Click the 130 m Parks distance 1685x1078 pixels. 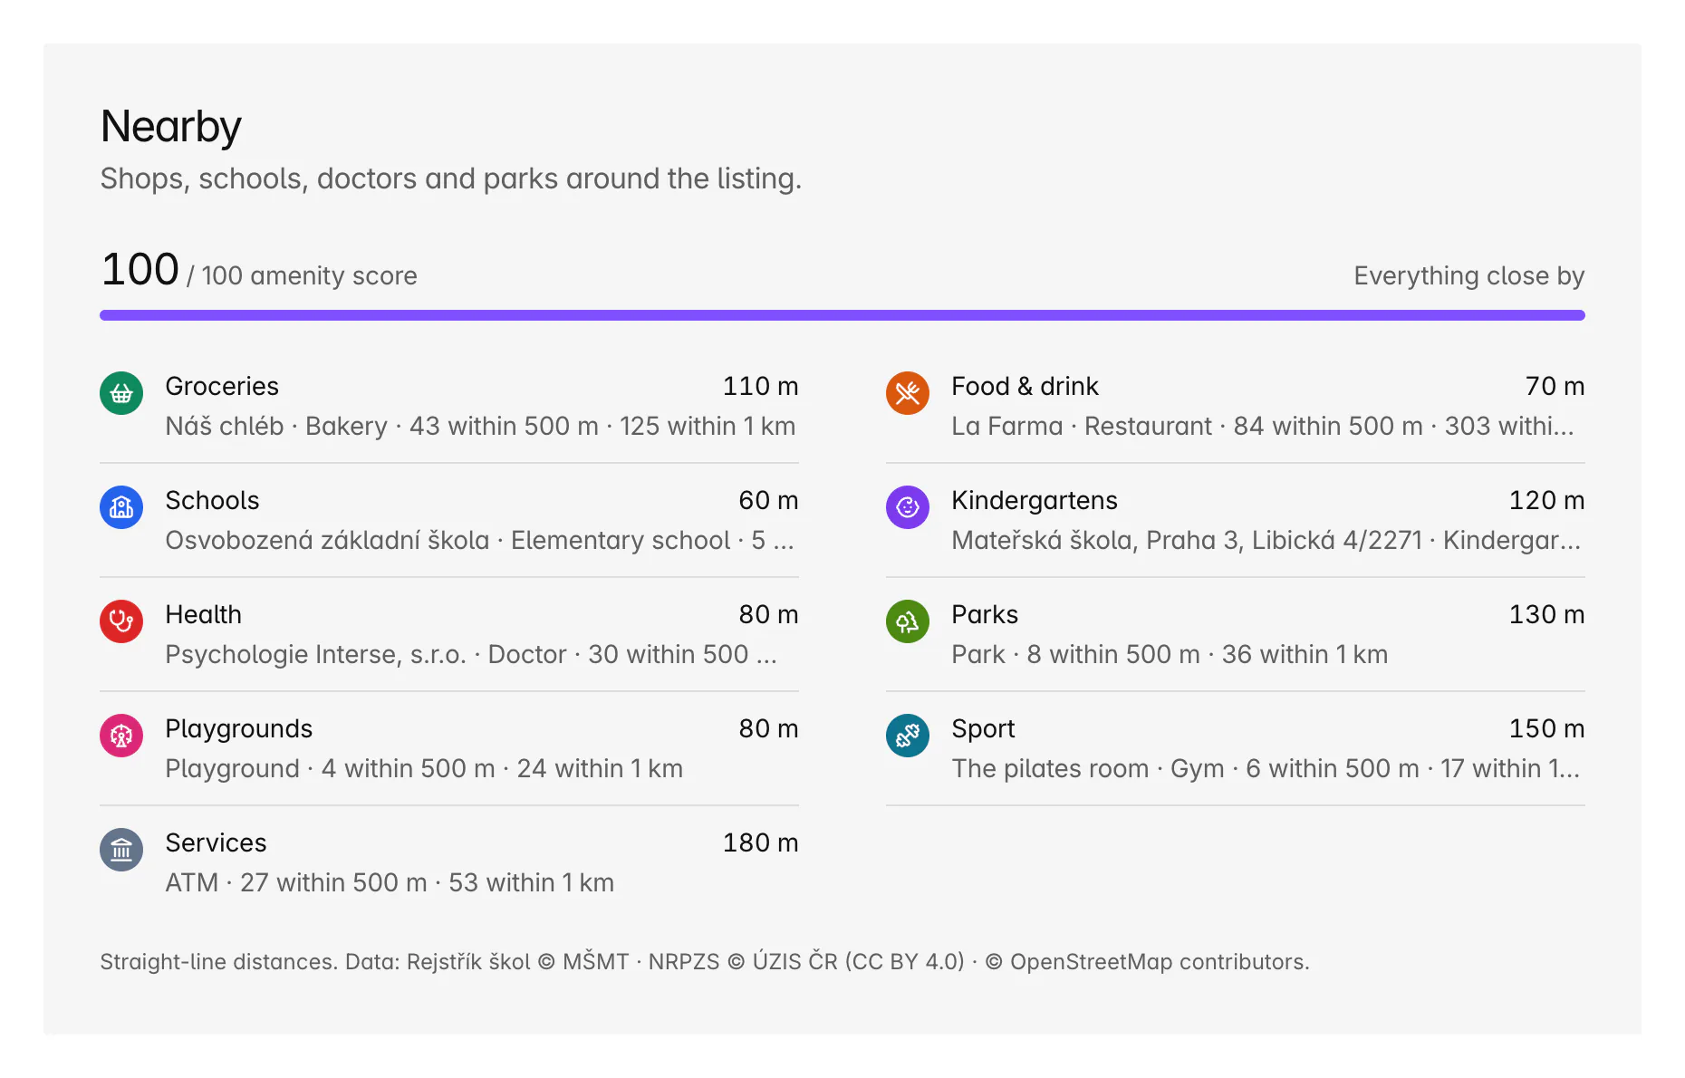click(x=1546, y=615)
